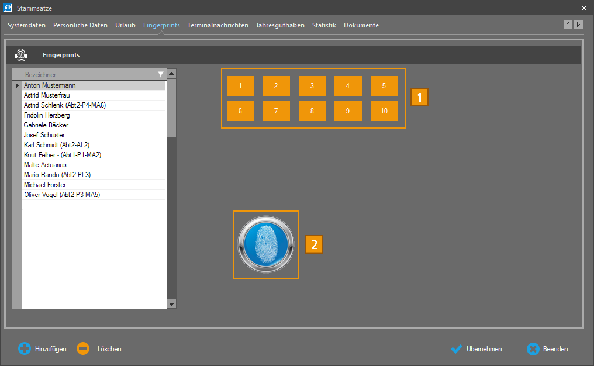This screenshot has width=594, height=366.
Task: Pick finger slot number 10
Action: click(384, 111)
